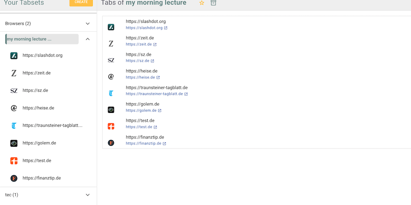Expand the tec (1) tabset
The image size is (411, 205).
click(x=88, y=195)
